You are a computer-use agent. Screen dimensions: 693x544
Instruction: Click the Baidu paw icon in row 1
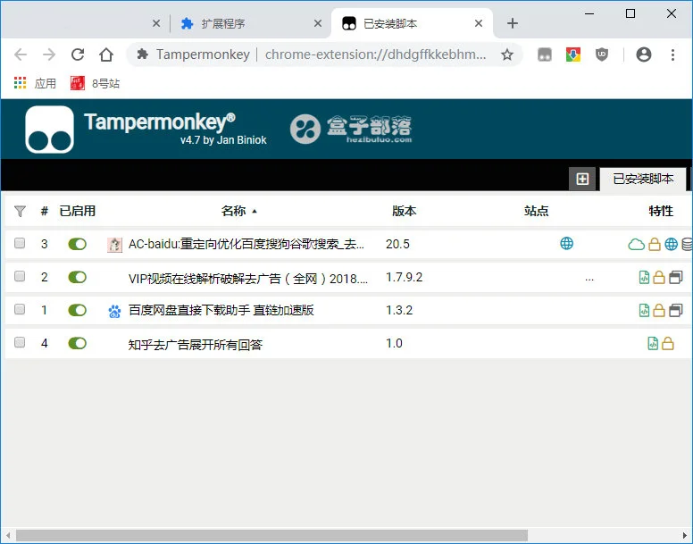[114, 311]
